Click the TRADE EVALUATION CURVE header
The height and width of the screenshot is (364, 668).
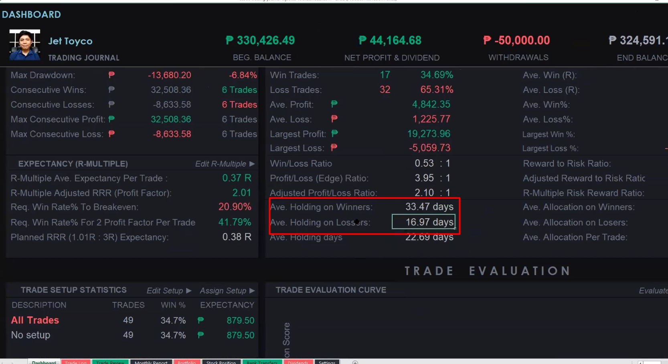click(331, 290)
